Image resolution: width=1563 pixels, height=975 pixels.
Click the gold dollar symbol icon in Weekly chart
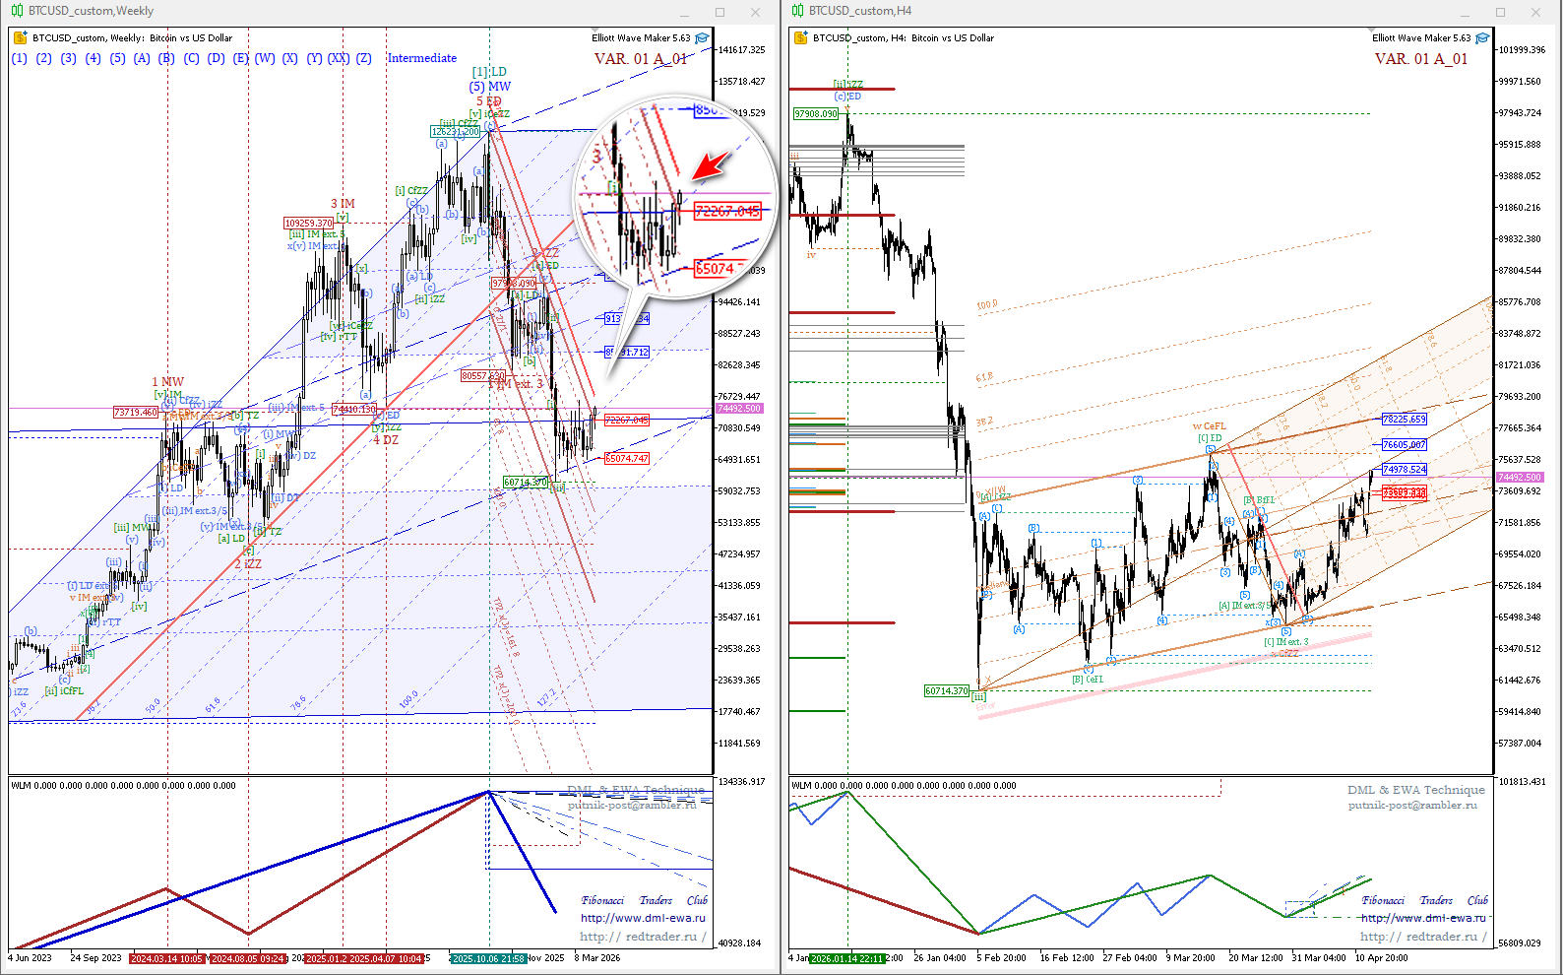pos(20,38)
